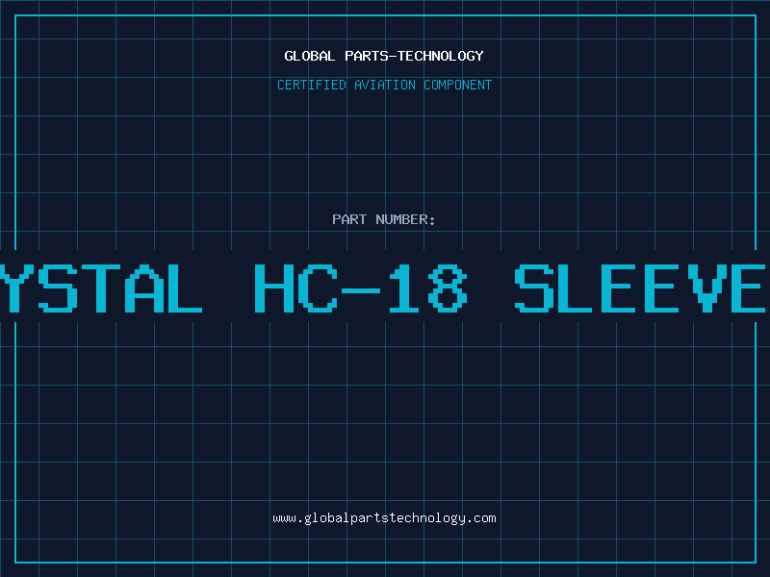Viewport: 770px width, 577px height.
Task: Select the GLOBAL PARTS-TECHNOLOGY heading
Action: point(384,56)
